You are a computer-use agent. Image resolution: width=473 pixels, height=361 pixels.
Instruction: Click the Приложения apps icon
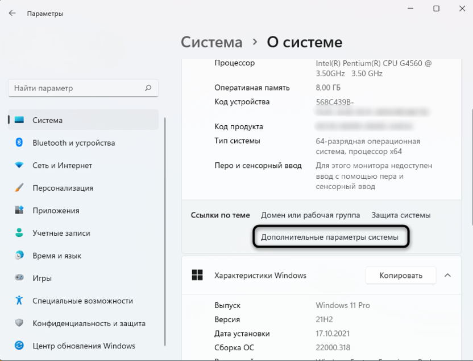[19, 210]
